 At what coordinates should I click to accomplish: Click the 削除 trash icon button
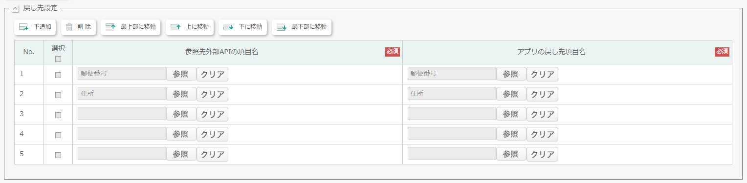pyautogui.click(x=78, y=27)
